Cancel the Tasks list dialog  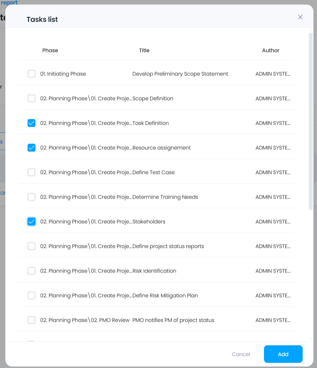point(241,354)
